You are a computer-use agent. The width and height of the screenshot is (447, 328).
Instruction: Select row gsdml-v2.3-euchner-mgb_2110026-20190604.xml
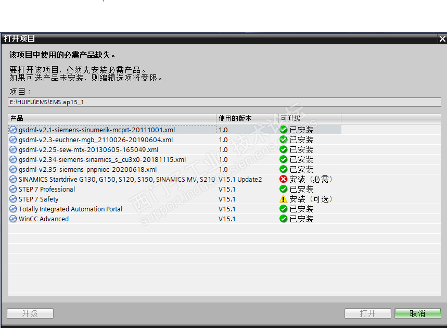tap(224, 140)
